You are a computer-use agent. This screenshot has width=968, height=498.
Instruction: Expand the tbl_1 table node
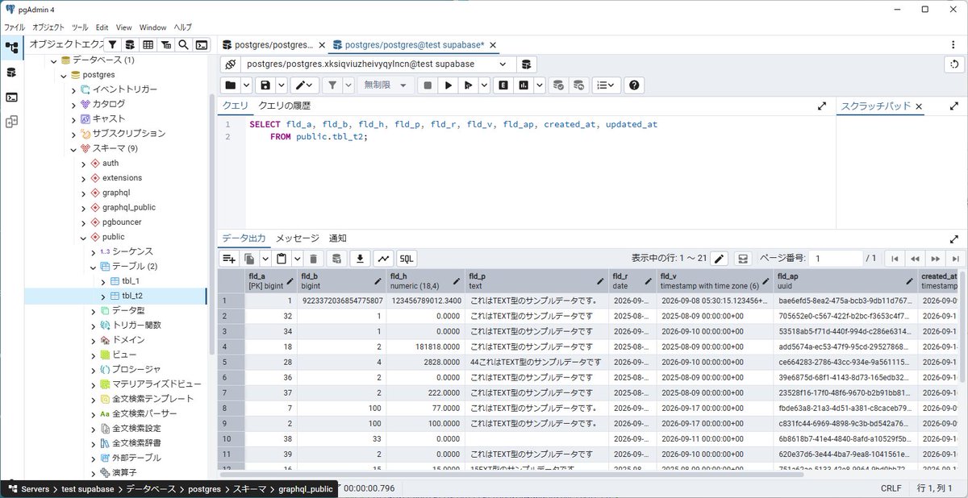pos(102,280)
